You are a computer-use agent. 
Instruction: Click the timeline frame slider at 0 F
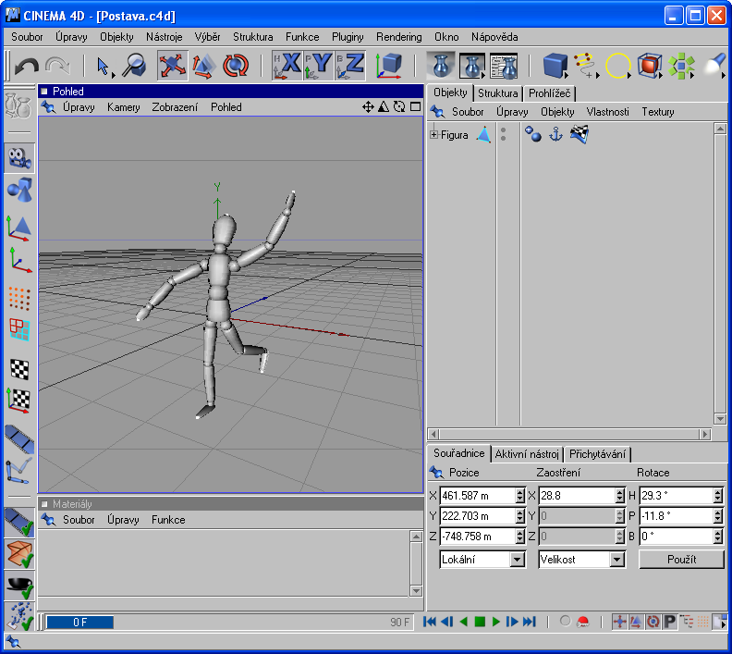(79, 623)
